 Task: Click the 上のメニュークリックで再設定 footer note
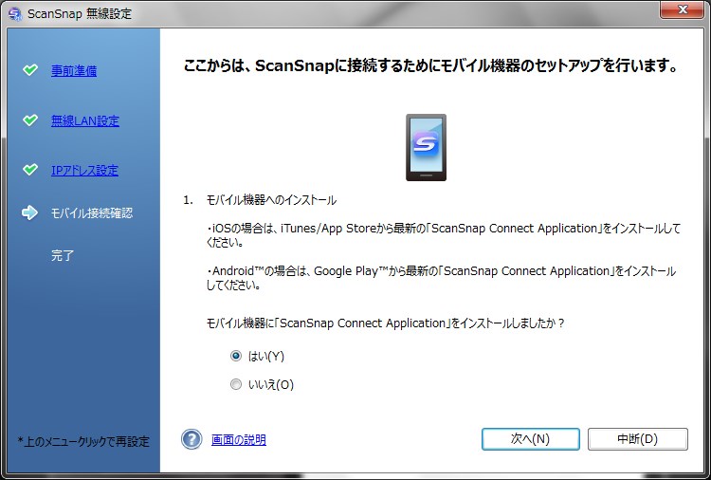83,441
